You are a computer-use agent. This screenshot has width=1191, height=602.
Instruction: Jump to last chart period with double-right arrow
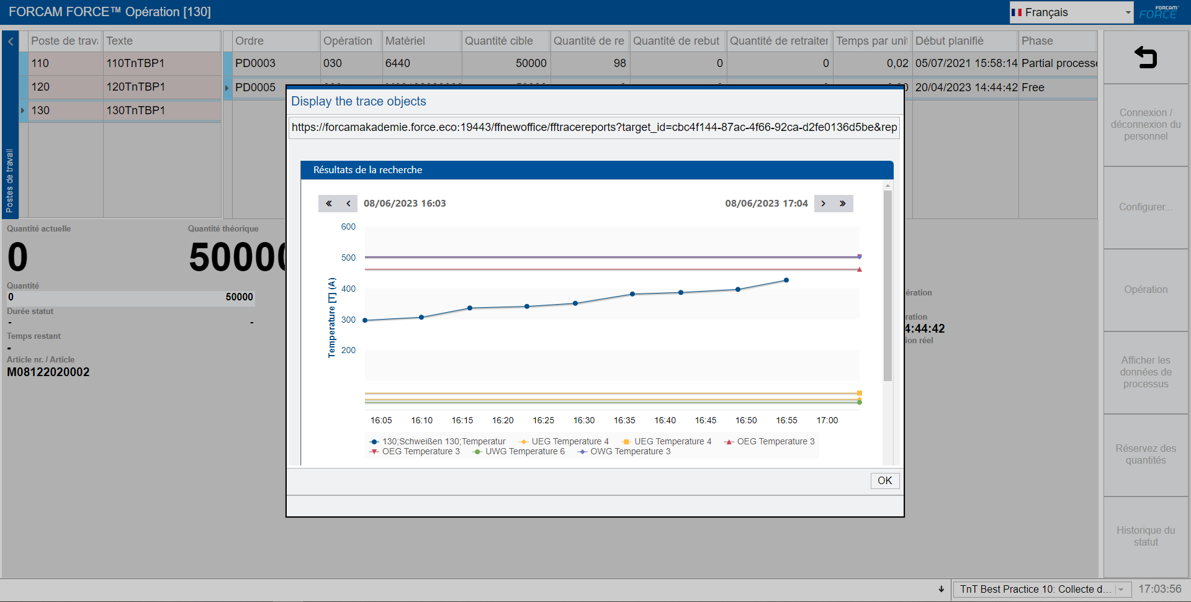pyautogui.click(x=843, y=204)
